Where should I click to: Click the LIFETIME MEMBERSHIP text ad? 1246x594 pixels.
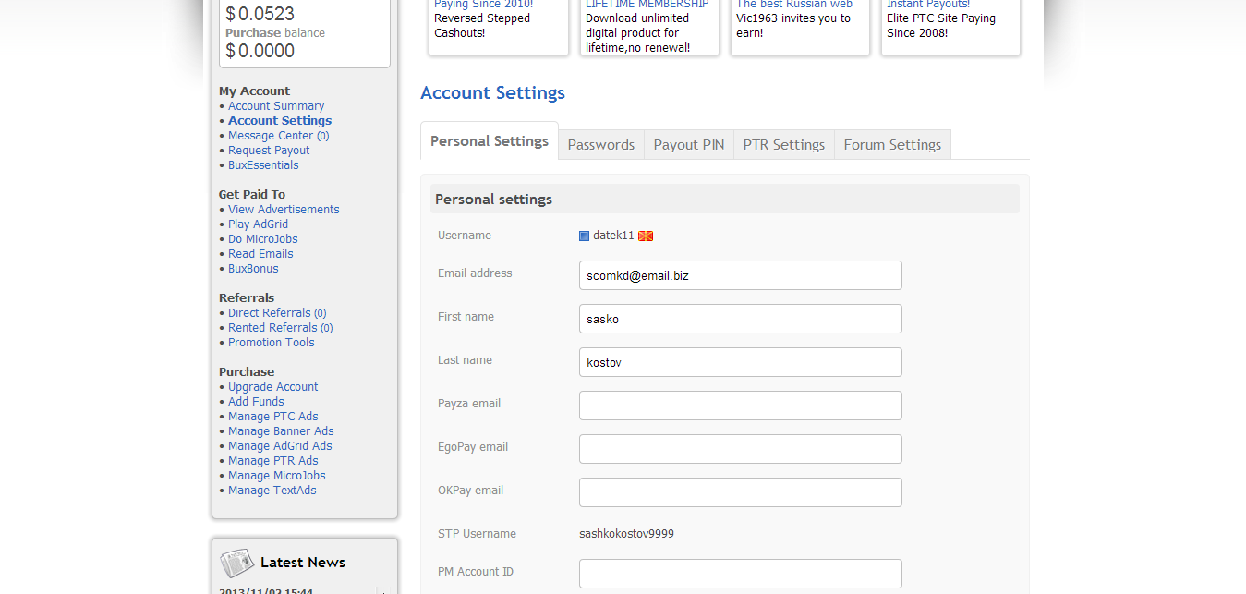point(647,5)
